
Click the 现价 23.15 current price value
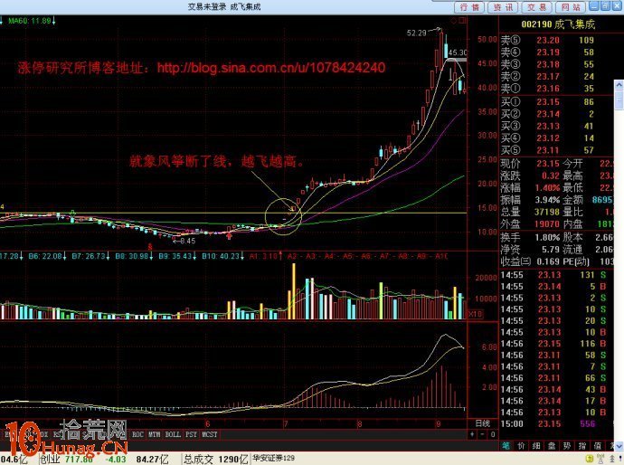[x=548, y=164]
